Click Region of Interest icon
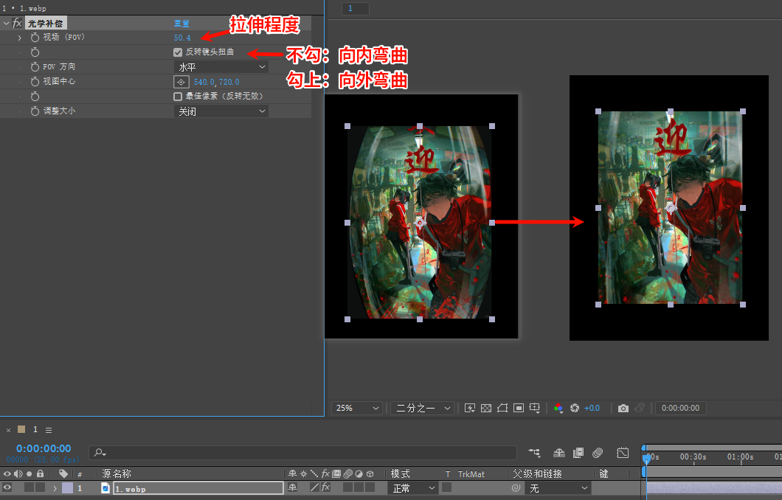Image resolution: width=782 pixels, height=500 pixels. pyautogui.click(x=519, y=408)
